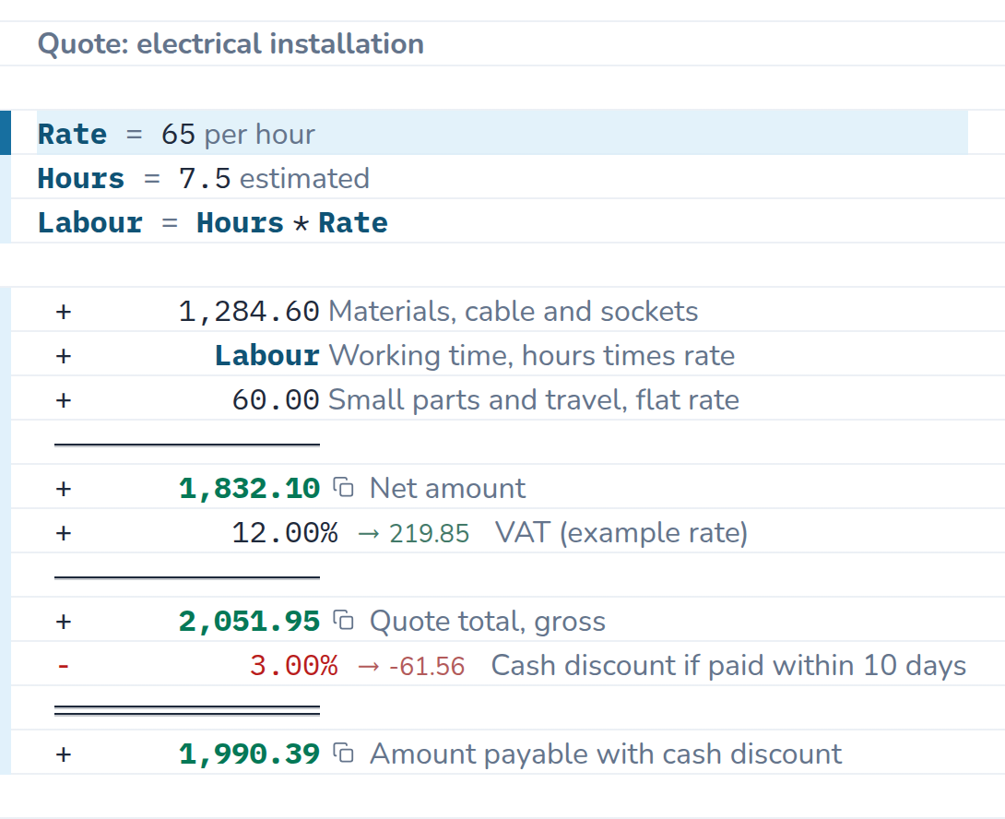Click 'Hours' in the Labour formula
The width and height of the screenshot is (1005, 819).
click(240, 222)
